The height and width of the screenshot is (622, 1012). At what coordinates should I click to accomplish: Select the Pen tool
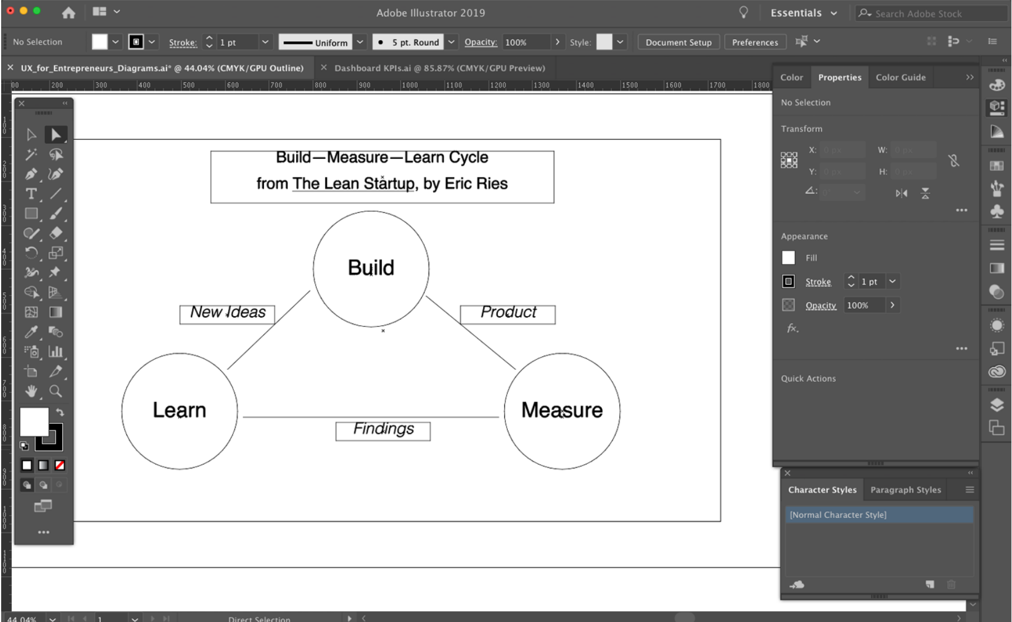(31, 174)
